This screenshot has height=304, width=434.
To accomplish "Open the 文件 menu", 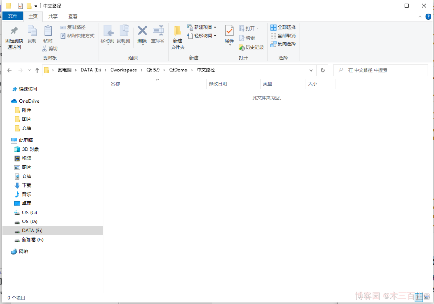I will 13,16.
